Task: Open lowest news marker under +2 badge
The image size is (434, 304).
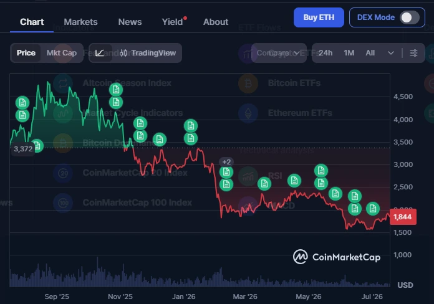Action: click(226, 184)
